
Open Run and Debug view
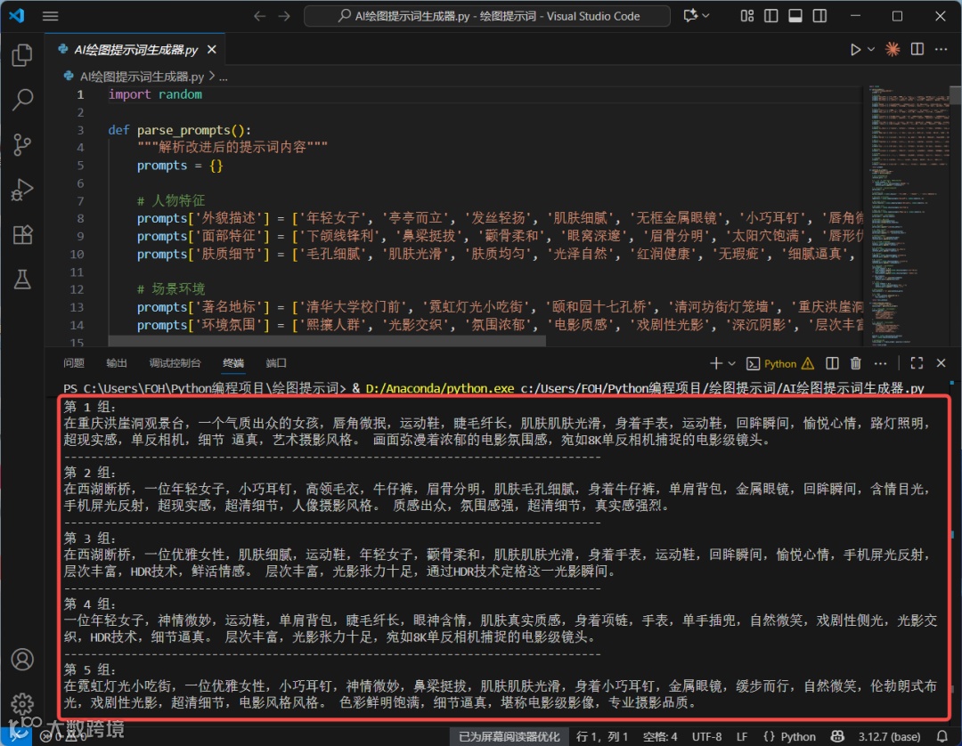[x=22, y=190]
